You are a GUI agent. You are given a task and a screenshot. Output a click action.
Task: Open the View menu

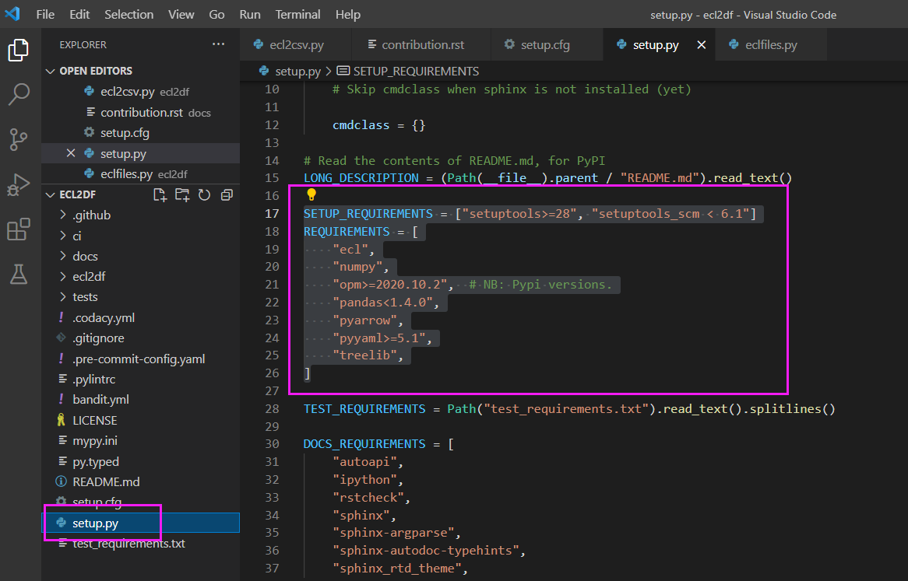(181, 15)
